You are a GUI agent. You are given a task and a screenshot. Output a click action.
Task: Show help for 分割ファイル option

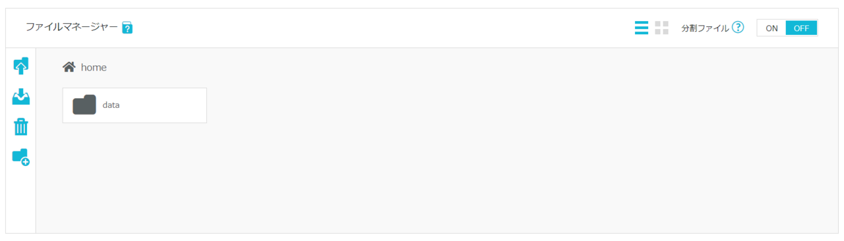tap(738, 28)
